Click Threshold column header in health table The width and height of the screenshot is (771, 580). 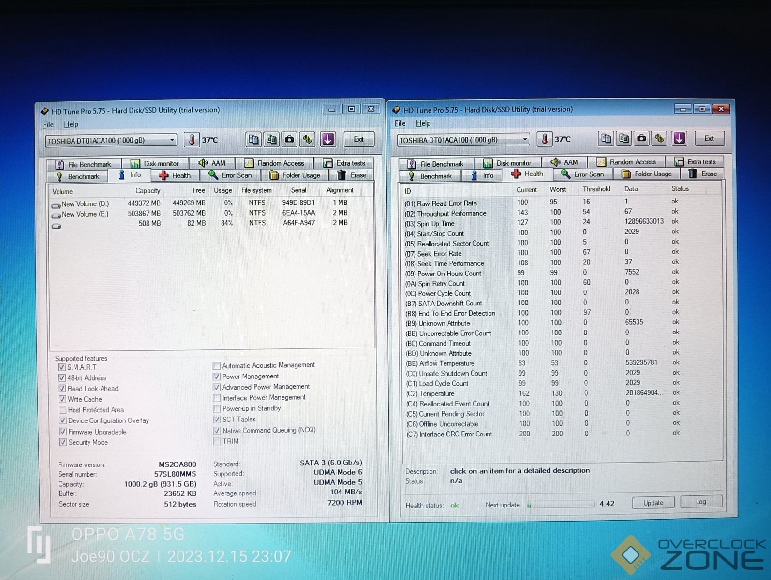pyautogui.click(x=596, y=189)
